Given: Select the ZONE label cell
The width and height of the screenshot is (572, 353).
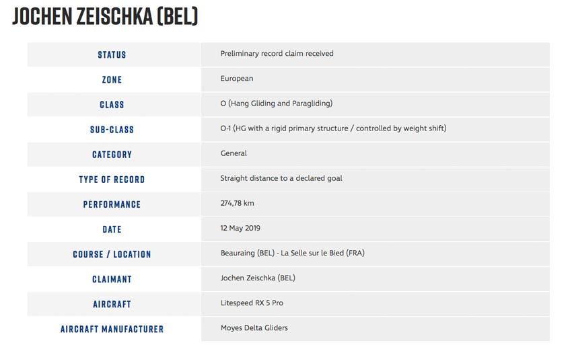Looking at the screenshot, I should pyautogui.click(x=114, y=79).
